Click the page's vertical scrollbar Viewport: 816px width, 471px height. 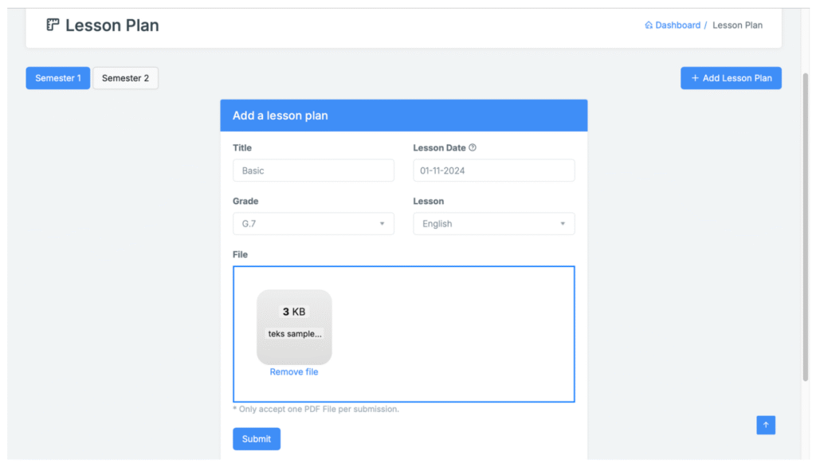click(x=805, y=223)
